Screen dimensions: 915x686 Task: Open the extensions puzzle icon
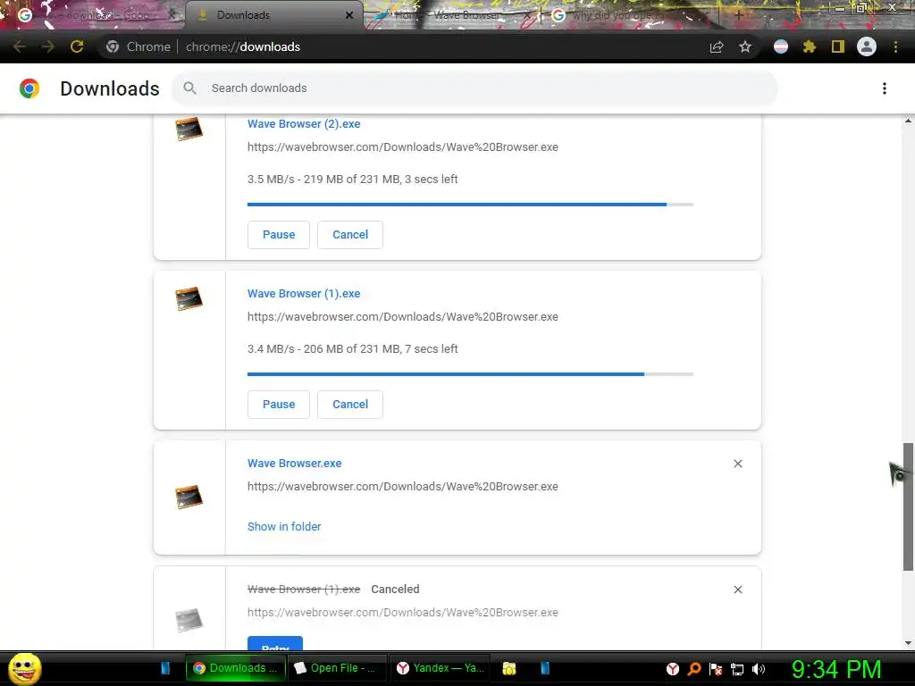click(x=810, y=46)
